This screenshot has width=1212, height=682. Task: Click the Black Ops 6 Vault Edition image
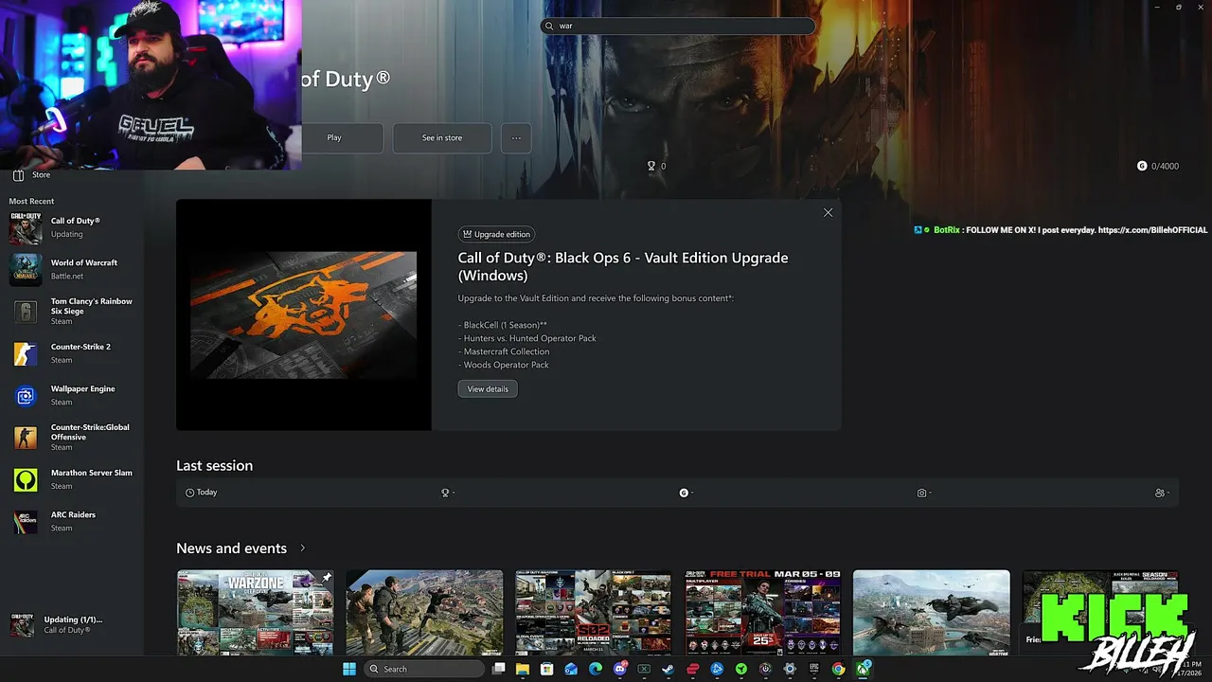(x=304, y=314)
